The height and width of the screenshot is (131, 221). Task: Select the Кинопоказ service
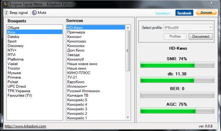(x=96, y=41)
